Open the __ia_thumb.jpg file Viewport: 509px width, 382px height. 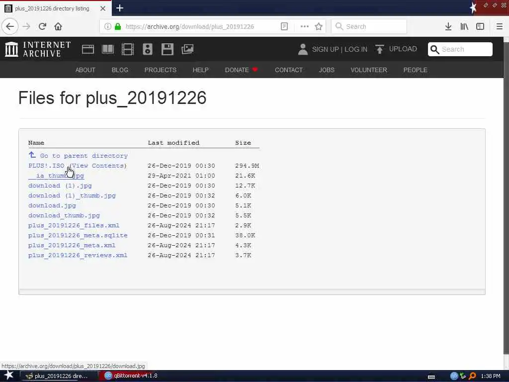[56, 176]
